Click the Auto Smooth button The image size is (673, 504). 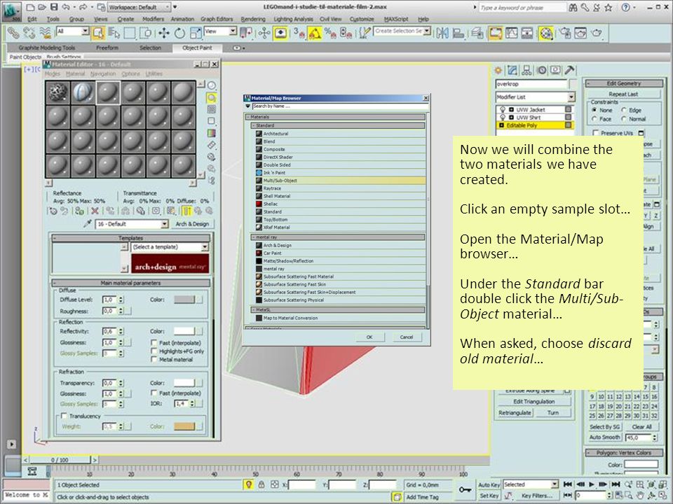click(605, 437)
